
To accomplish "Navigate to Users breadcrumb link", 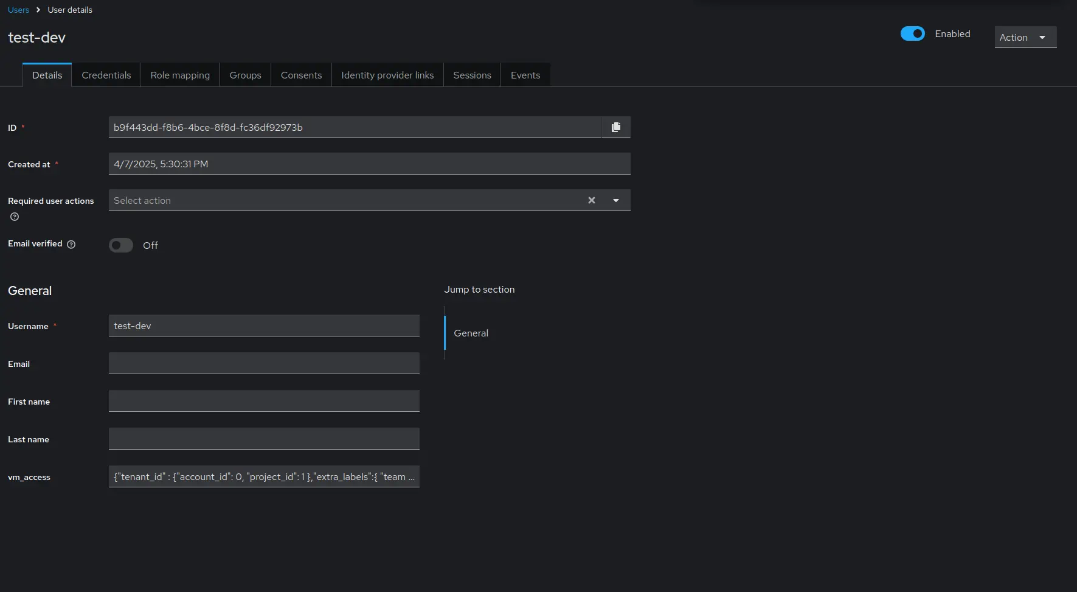I will coord(18,10).
